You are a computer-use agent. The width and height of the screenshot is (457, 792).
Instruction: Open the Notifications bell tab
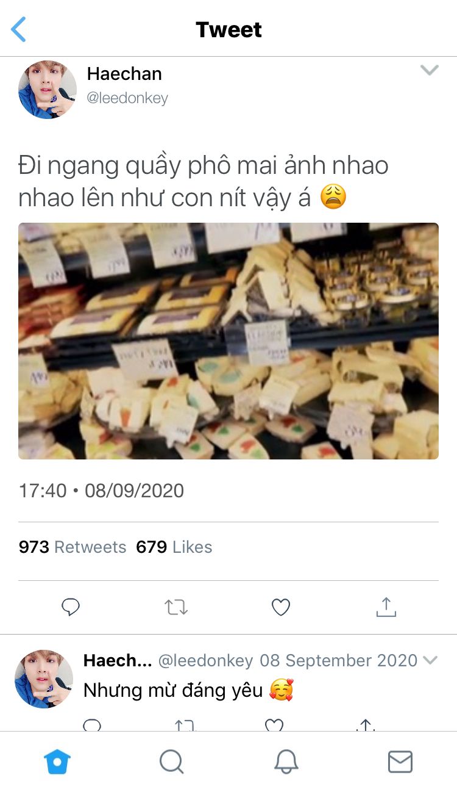pyautogui.click(x=286, y=761)
